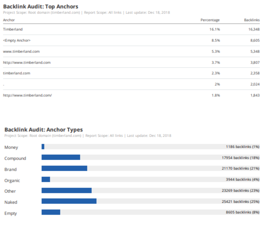Click the 'http://www.timberland.com/' anchor with trailing slash
266x225 pixels.
pyautogui.click(x=27, y=95)
